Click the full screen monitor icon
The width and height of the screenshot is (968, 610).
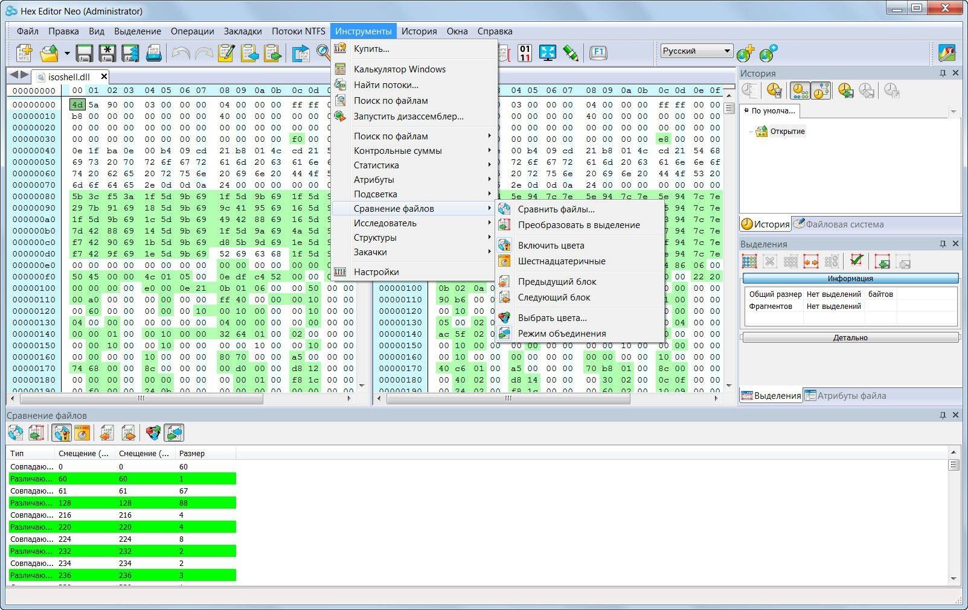click(x=548, y=53)
